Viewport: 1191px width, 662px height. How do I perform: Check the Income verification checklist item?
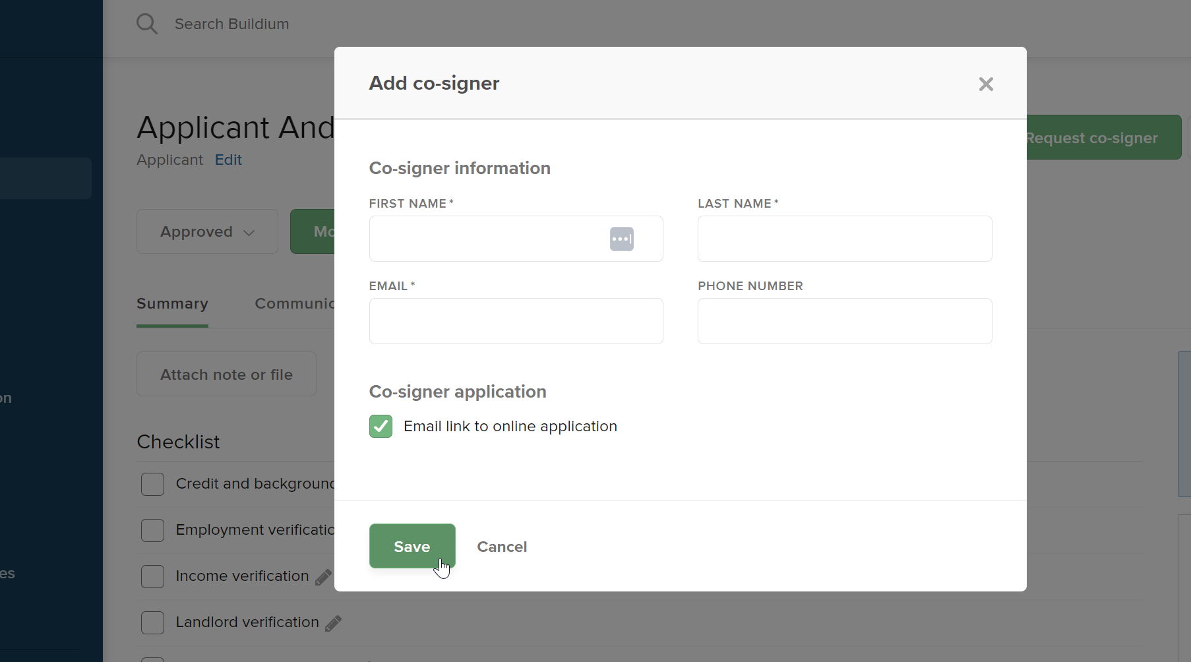[x=152, y=576]
